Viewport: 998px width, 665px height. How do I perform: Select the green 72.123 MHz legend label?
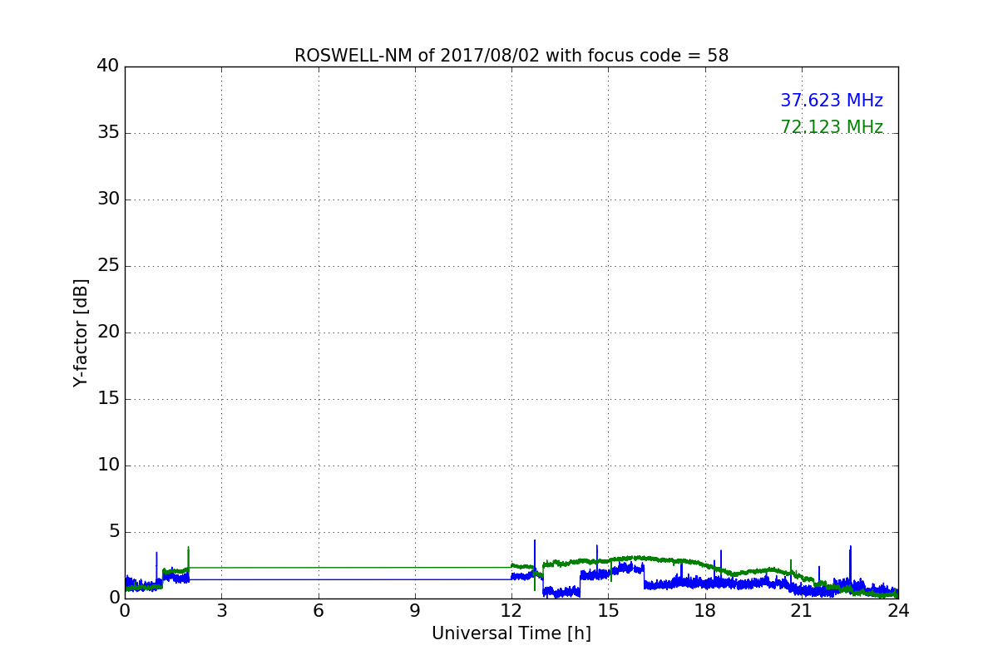pos(832,127)
